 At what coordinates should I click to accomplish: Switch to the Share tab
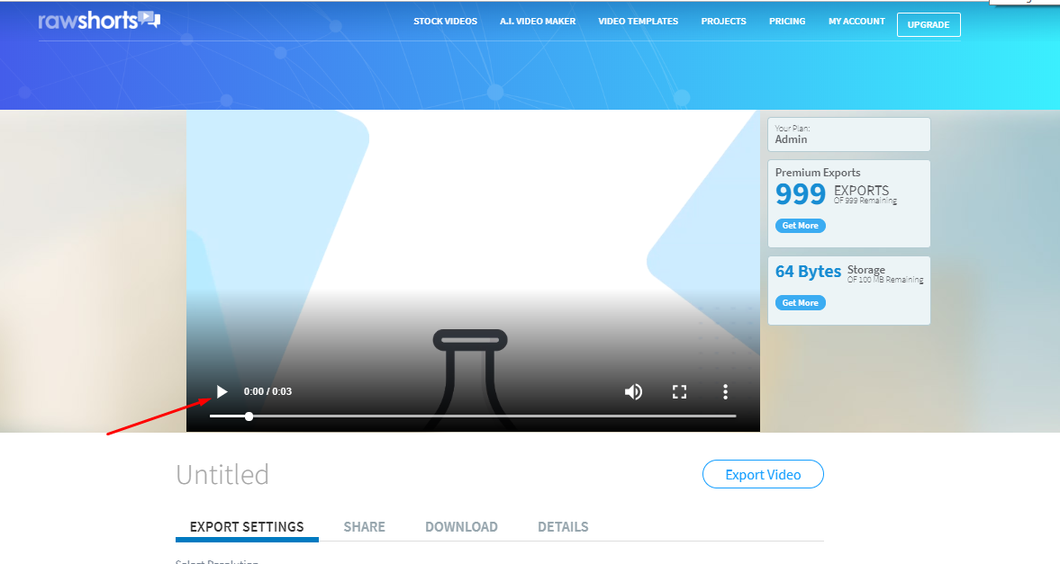365,527
